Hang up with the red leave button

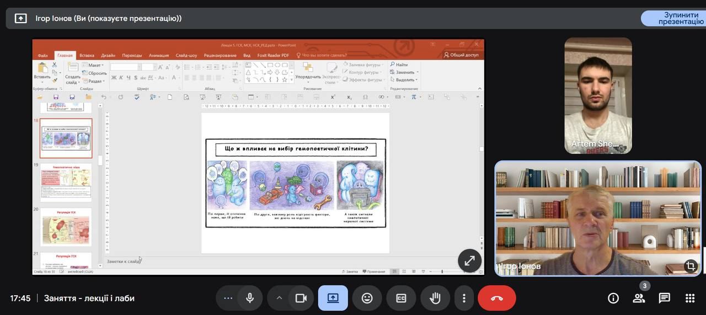[x=496, y=298]
